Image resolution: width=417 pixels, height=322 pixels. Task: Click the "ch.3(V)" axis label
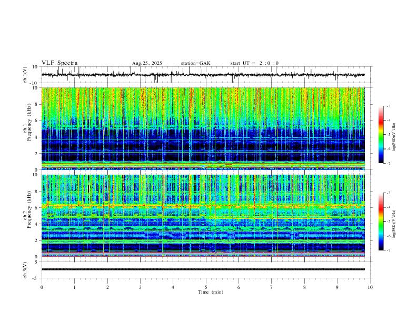(25, 270)
